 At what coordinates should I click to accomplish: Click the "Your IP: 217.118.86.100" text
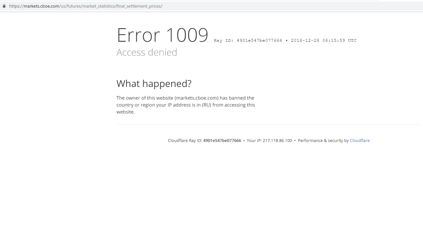click(269, 140)
